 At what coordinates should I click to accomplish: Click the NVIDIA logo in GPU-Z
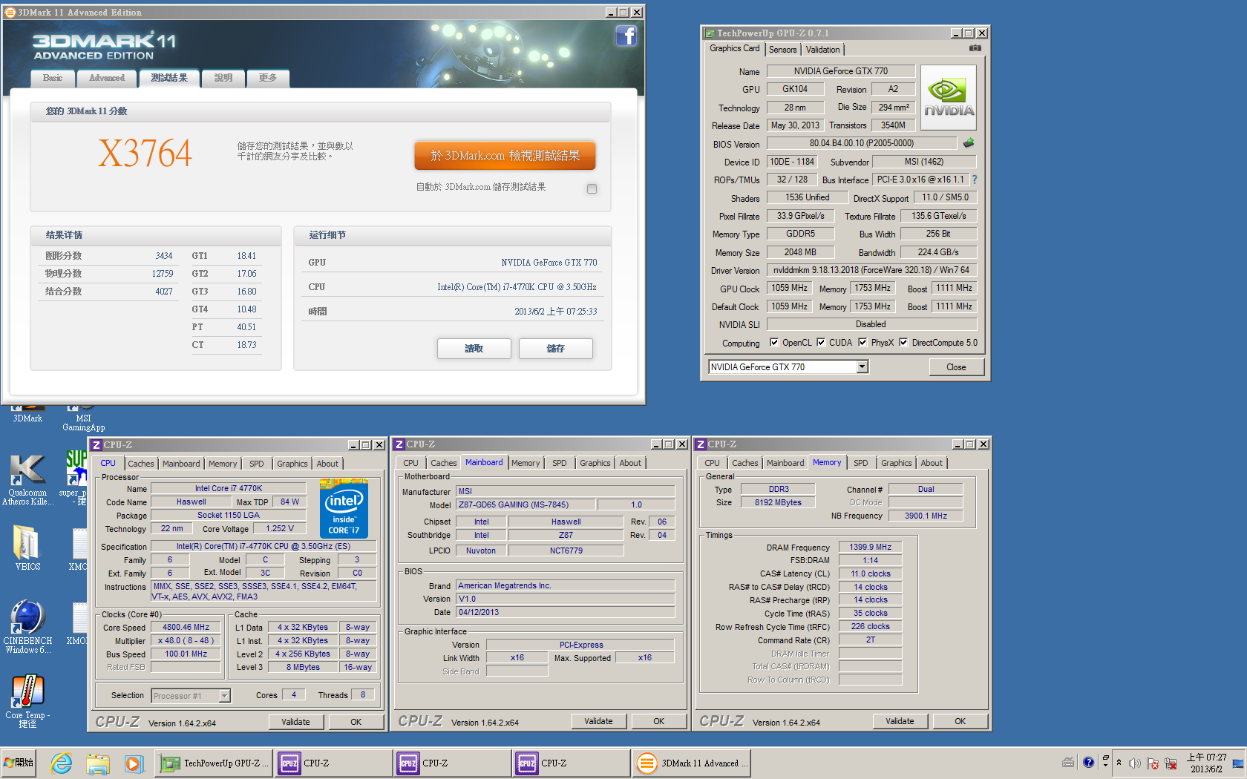tap(949, 98)
